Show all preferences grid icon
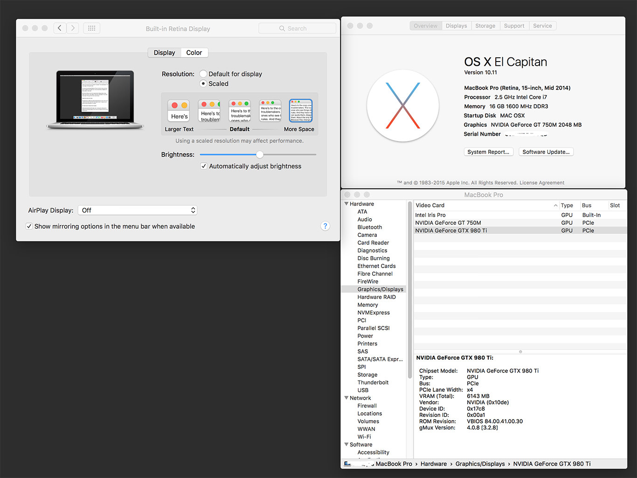637x478 pixels. coord(91,28)
